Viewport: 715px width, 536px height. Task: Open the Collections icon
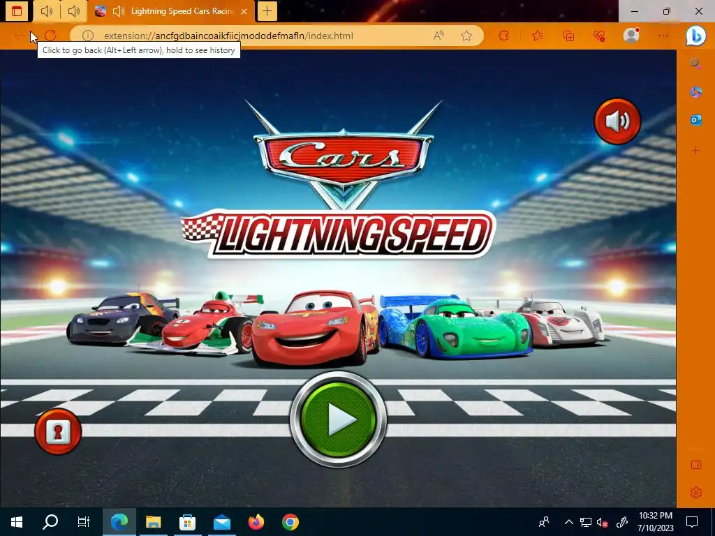click(568, 36)
